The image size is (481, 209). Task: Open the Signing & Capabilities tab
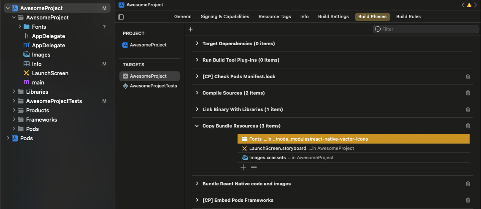coord(225,16)
